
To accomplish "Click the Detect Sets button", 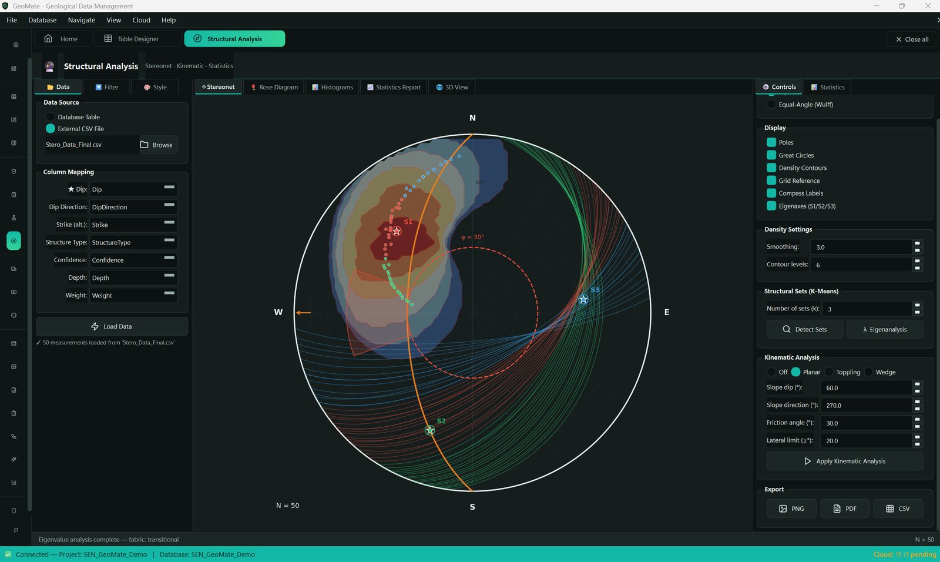I will click(x=805, y=329).
